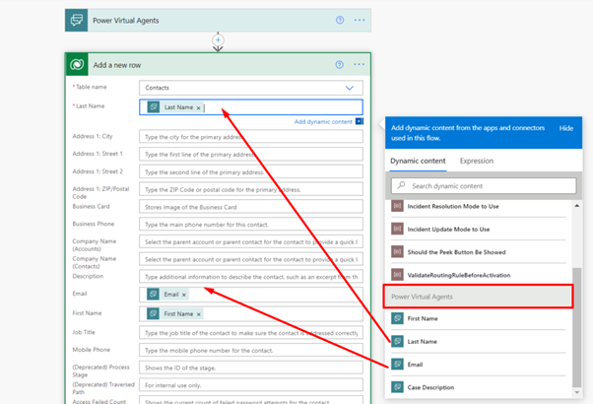Select Should the Peek Button Be Showed text
593x404 pixels.
coord(456,252)
